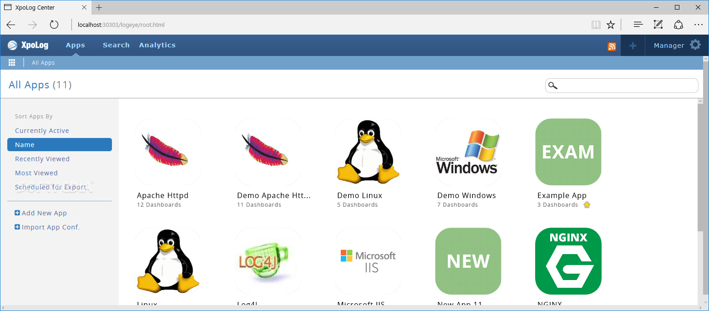Click the All Apps (11) heading
This screenshot has height=311, width=709.
[40, 85]
